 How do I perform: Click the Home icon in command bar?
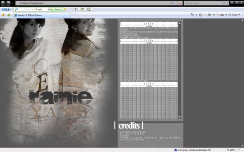[x=192, y=15]
